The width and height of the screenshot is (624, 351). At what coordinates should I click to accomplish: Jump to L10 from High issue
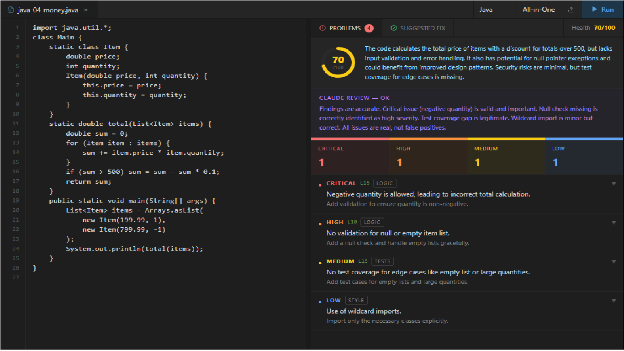click(x=352, y=222)
